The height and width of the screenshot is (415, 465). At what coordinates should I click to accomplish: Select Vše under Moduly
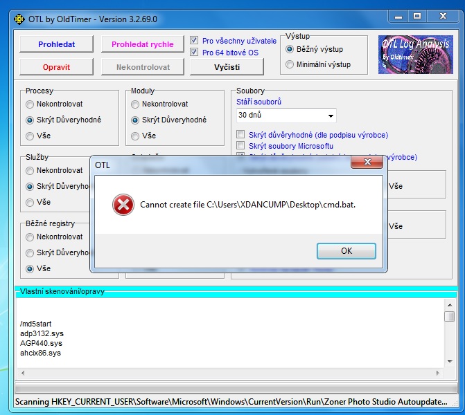[135, 136]
